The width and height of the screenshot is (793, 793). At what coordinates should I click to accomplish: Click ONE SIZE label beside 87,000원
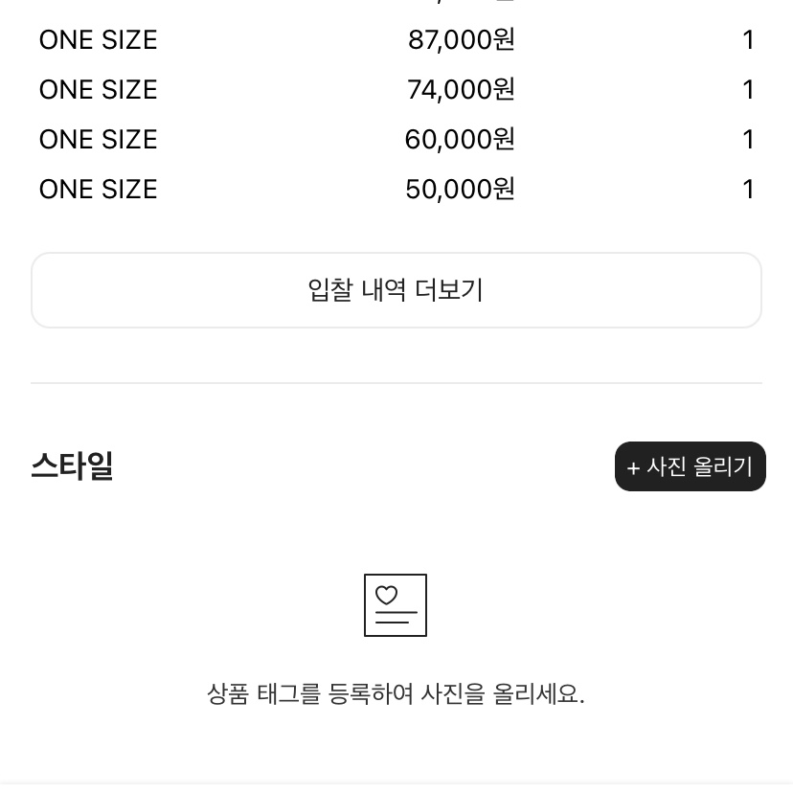[x=98, y=40]
